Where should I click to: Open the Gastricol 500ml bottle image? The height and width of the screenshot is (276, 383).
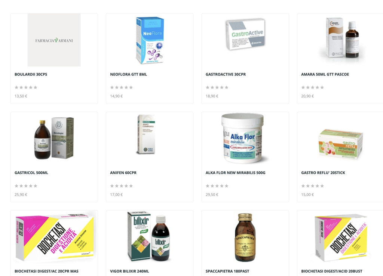pos(54,138)
